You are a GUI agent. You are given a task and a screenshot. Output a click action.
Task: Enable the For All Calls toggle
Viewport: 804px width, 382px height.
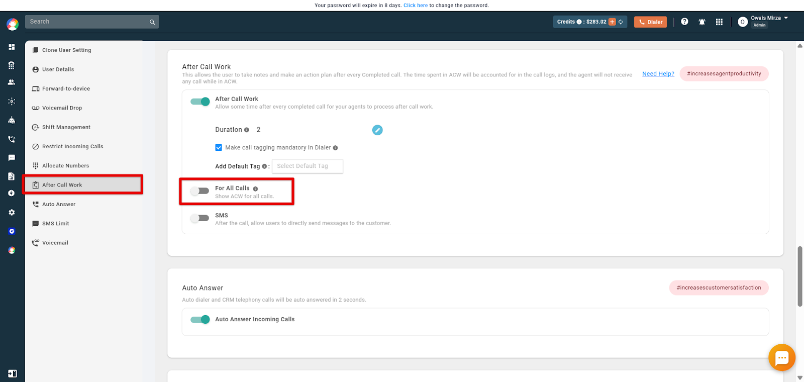(x=200, y=191)
